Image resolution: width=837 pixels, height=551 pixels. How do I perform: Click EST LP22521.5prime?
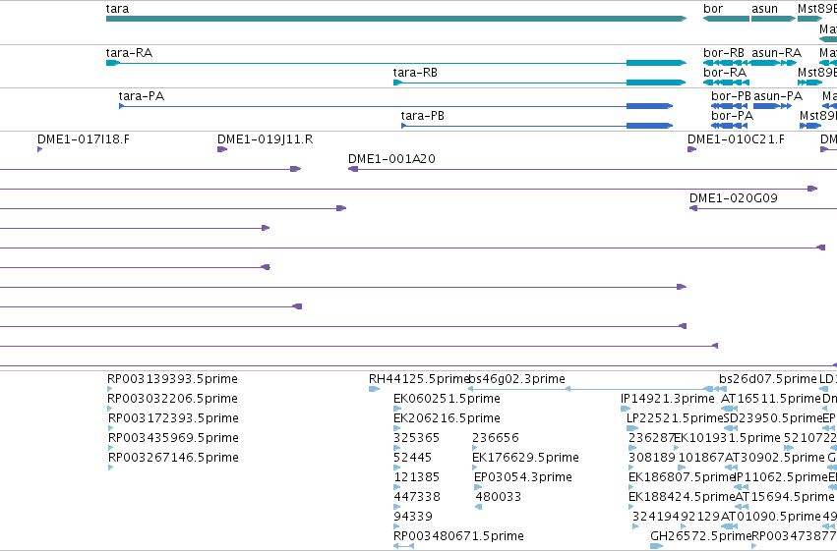[632, 428]
